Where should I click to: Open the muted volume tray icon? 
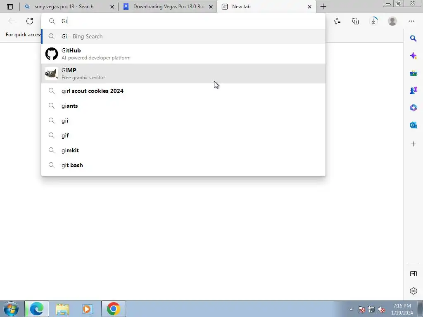click(x=381, y=309)
